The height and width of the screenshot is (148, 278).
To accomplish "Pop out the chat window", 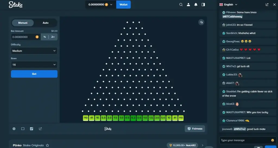I will point(267,5).
